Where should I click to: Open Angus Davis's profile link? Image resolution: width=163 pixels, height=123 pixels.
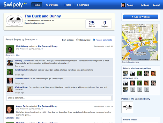point(22,106)
